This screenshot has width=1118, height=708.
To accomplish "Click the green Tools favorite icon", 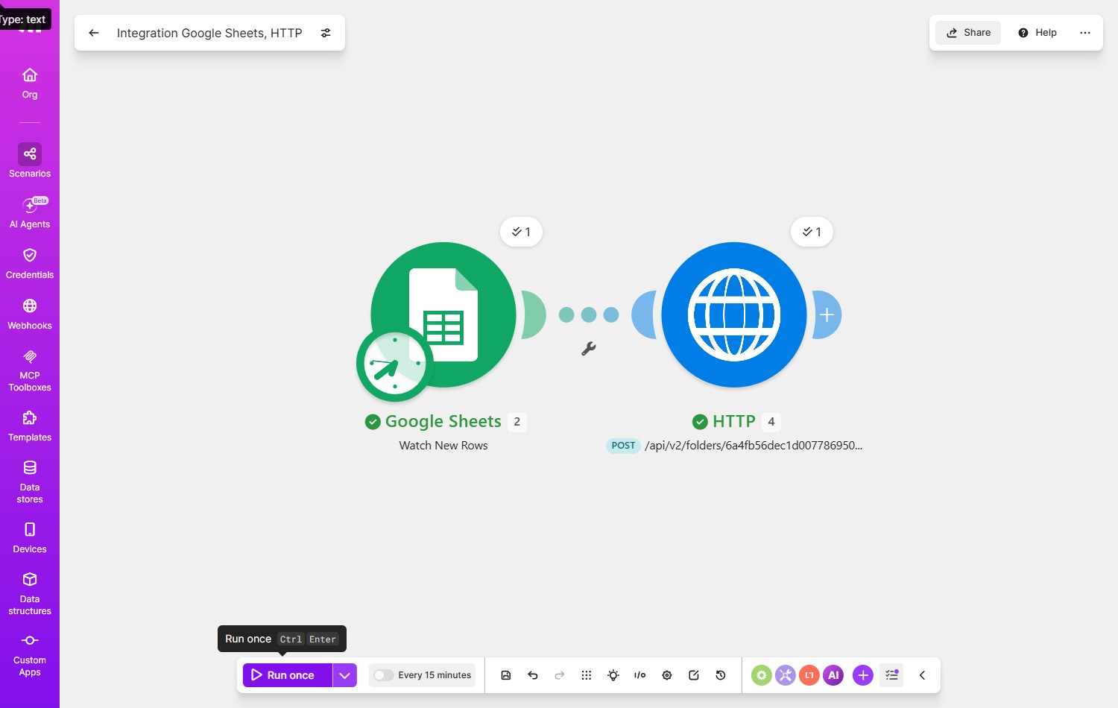I will [761, 675].
